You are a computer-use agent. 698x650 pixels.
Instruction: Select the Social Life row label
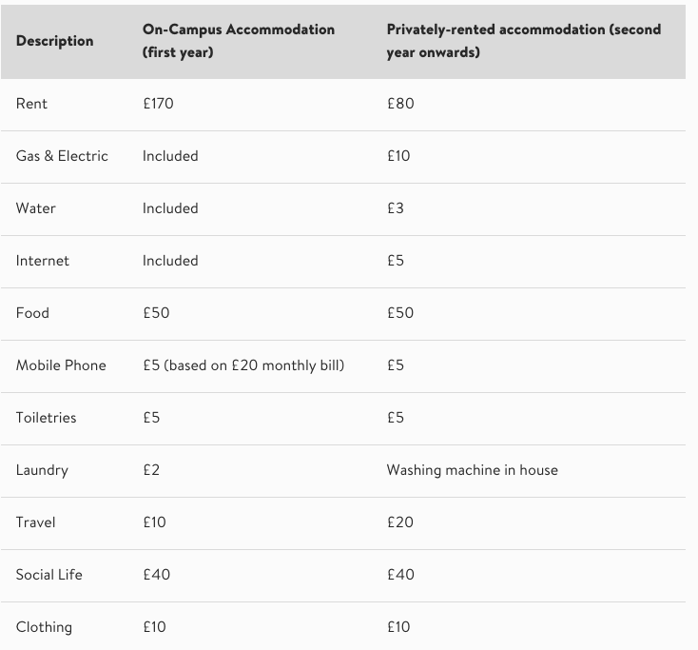coord(49,575)
